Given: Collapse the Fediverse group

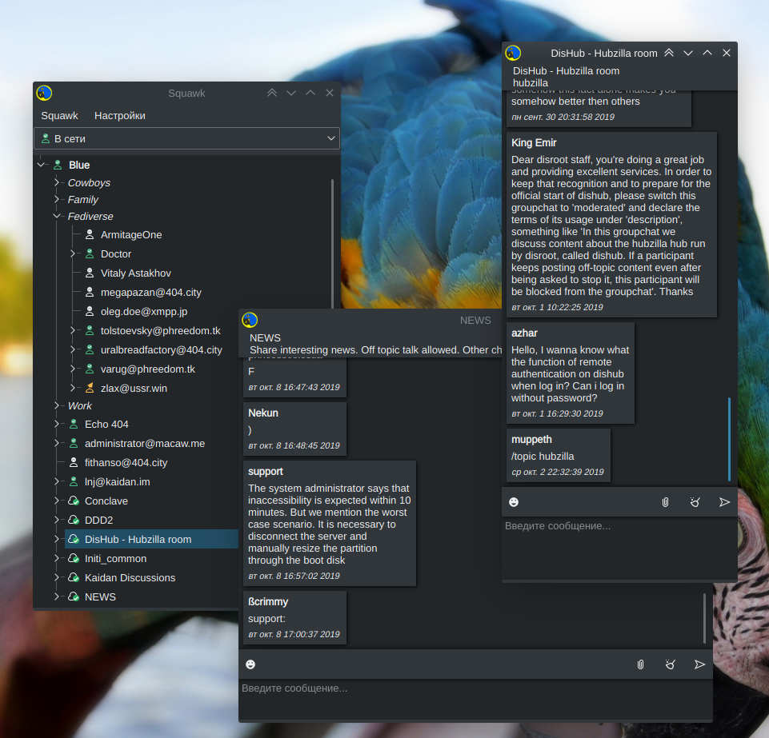Looking at the screenshot, I should [x=57, y=216].
